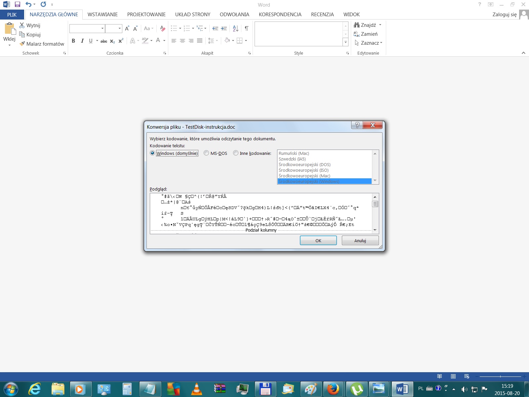Apply strikethrough formatting
The image size is (529, 397).
(x=104, y=41)
